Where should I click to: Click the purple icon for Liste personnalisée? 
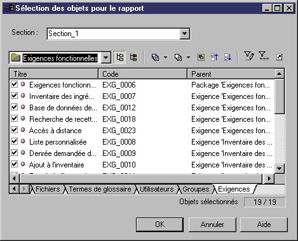coord(23,141)
